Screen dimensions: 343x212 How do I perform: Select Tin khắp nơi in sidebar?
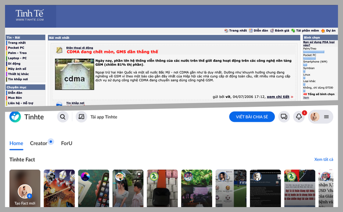point(18,79)
